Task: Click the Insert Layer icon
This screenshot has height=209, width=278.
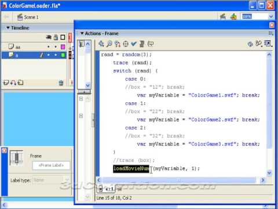Action: 6,82
